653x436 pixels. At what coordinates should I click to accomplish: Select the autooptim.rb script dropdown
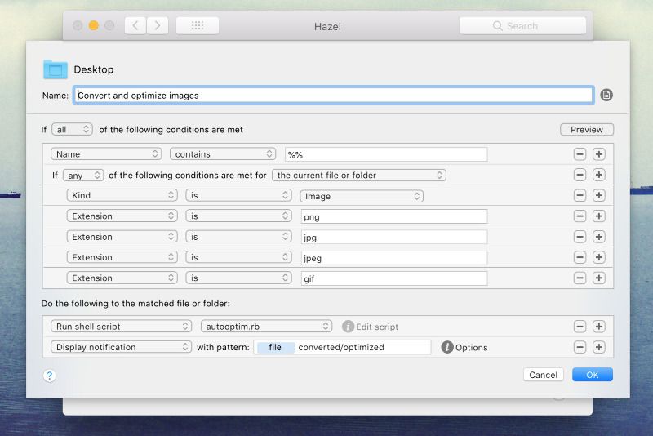click(x=266, y=327)
